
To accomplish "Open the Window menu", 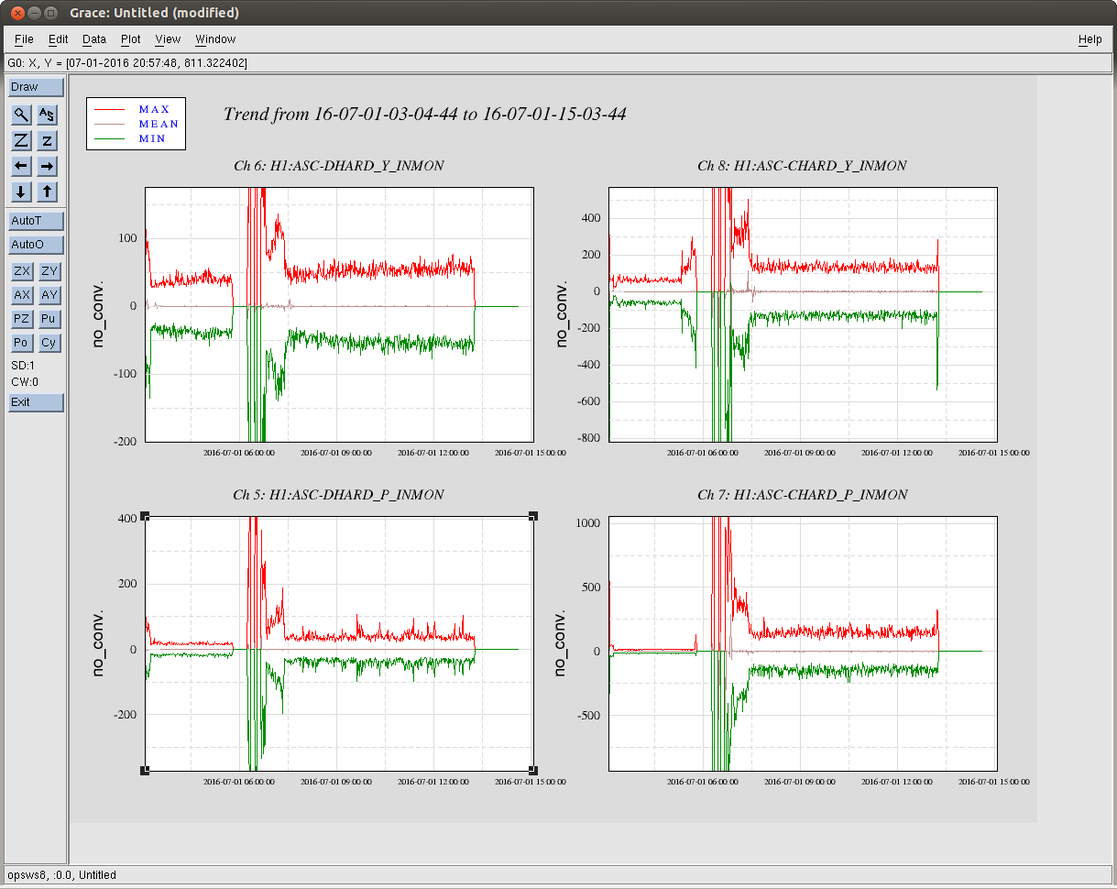I will click(x=215, y=39).
